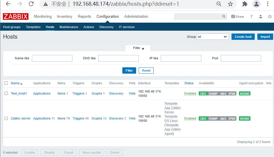Focus the Port input field
The image size is (274, 157).
click(x=241, y=58)
